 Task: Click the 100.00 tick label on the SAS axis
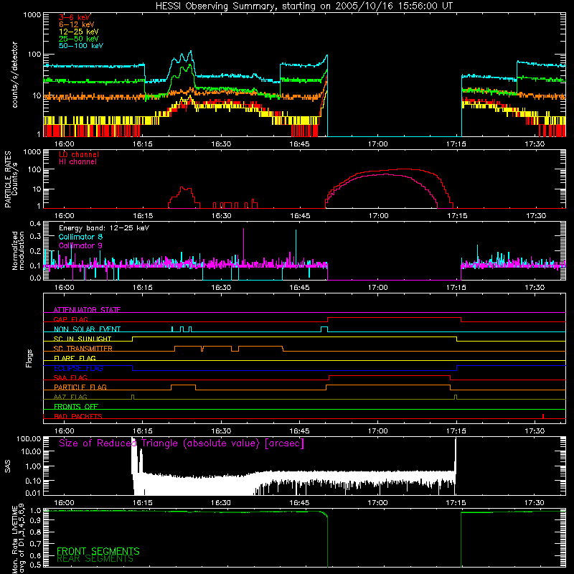coord(28,438)
